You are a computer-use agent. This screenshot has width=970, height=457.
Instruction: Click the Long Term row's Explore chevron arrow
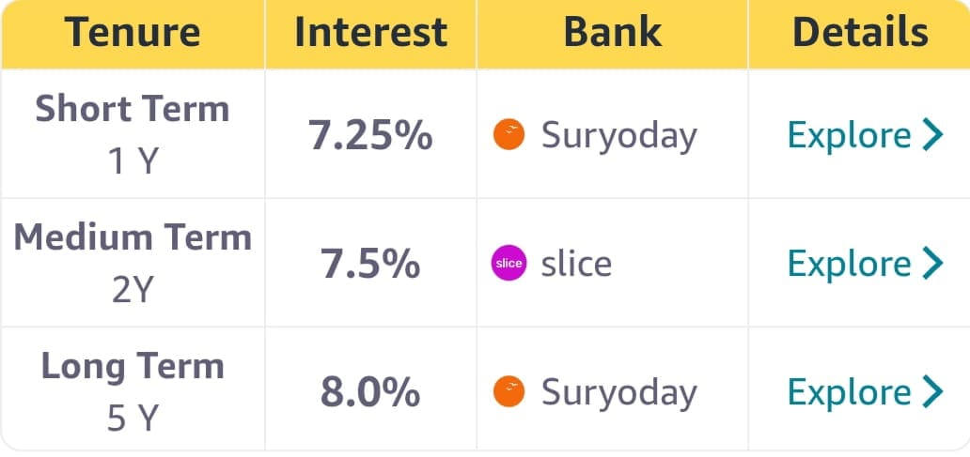coord(932,392)
